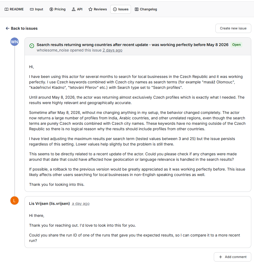The width and height of the screenshot is (254, 267).
Task: Add a comment to this issue
Action: click(x=233, y=257)
